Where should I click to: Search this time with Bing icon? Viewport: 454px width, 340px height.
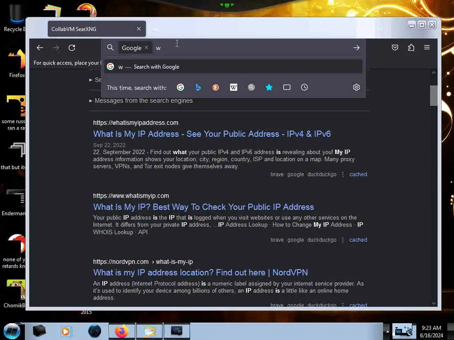(198, 87)
